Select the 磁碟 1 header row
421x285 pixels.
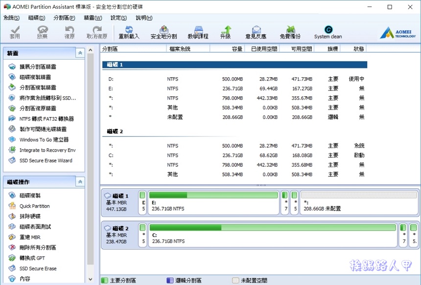tap(234, 65)
